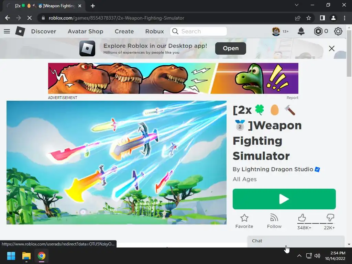This screenshot has height=264, width=352.
Task: Open File Explorer from taskbar
Action: click(x=26, y=256)
